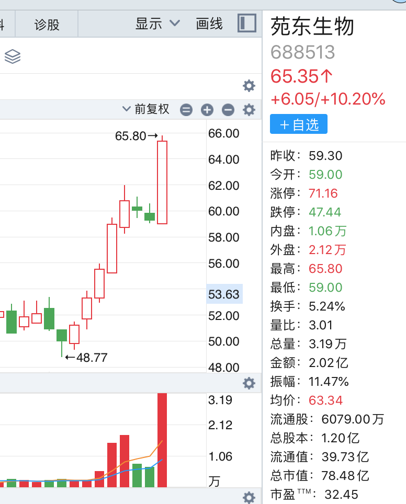Open the 前复权 adjustment dropdown
Image resolution: width=406 pixels, height=504 pixels.
(x=146, y=109)
